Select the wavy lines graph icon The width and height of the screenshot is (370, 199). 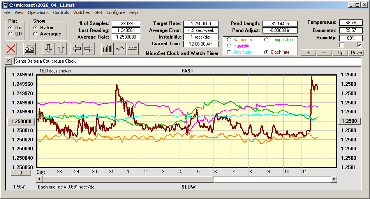point(132,49)
